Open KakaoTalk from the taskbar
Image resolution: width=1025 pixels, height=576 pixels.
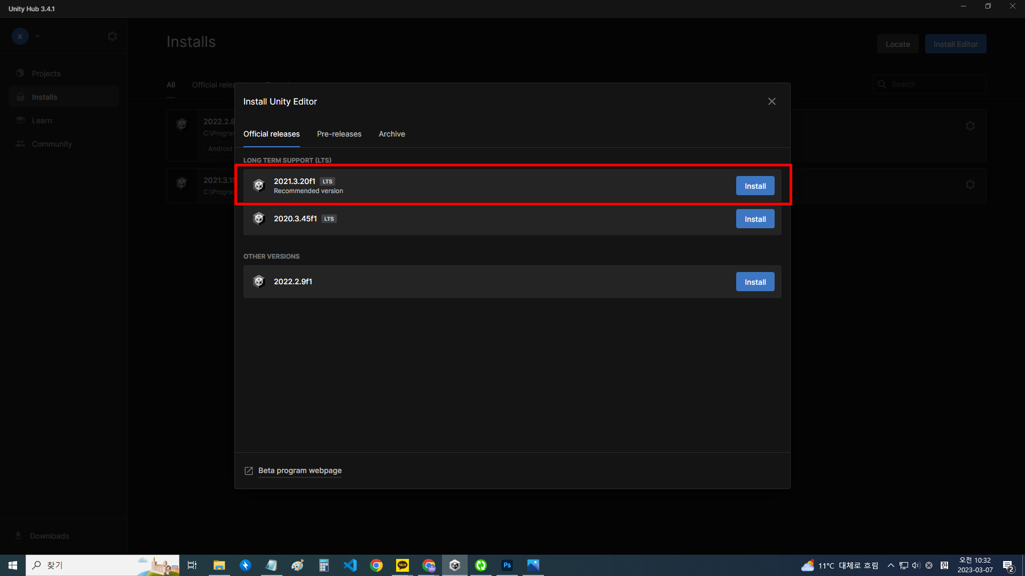tap(403, 565)
